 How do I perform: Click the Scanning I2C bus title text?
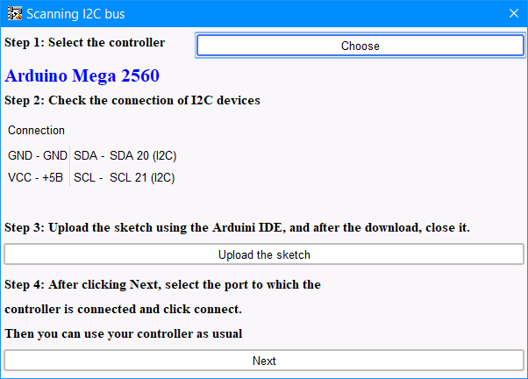pyautogui.click(x=75, y=14)
